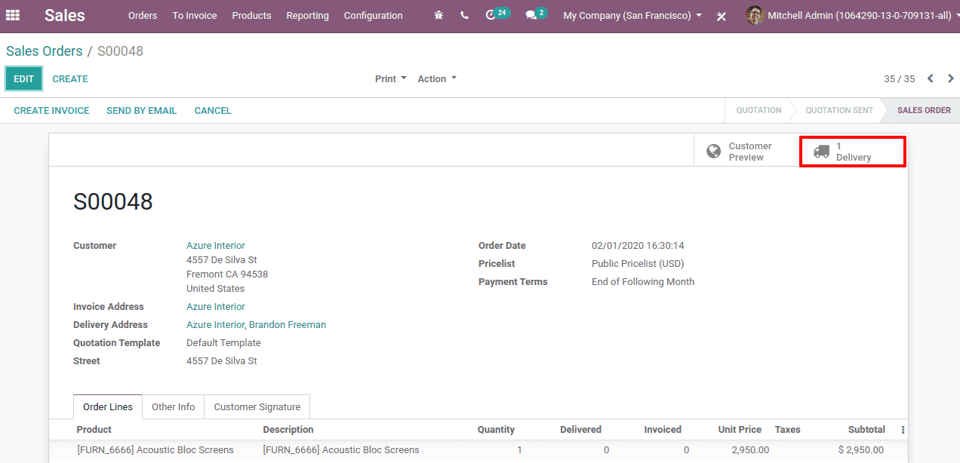Image resolution: width=960 pixels, height=463 pixels.
Task: Click the Create button
Action: pos(70,78)
